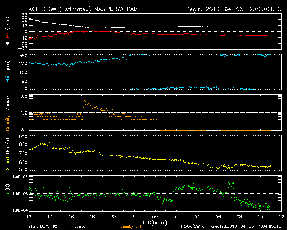Click the "500" tick on the Speed axis
This screenshot has height=230, width=287.
pyautogui.click(x=23, y=169)
